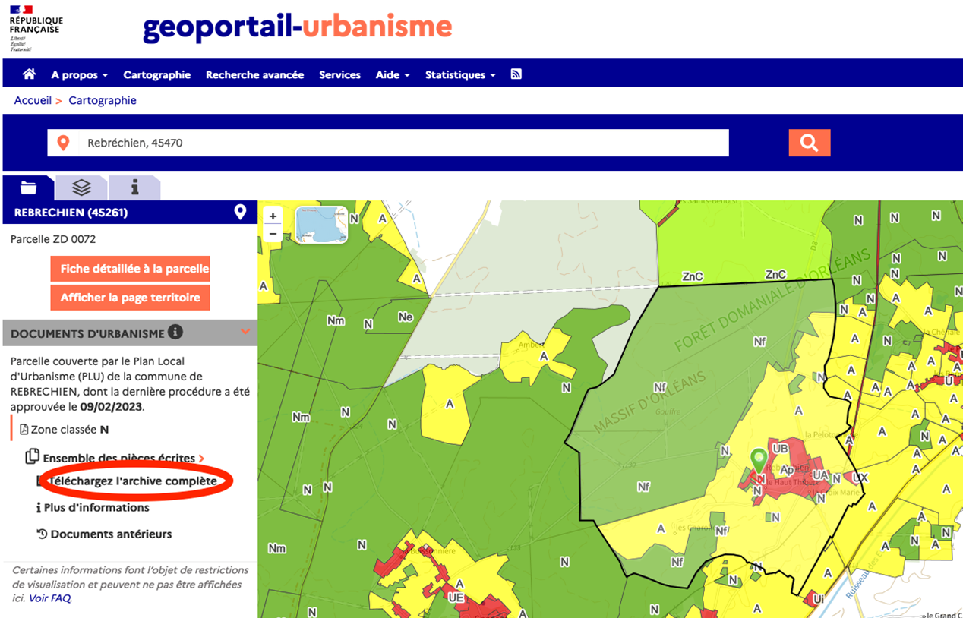The image size is (963, 618).
Task: Switch to the folder documents tab
Action: tap(28, 188)
